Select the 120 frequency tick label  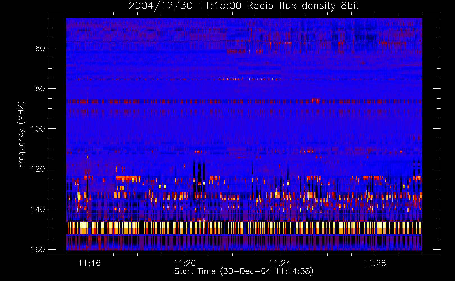[x=38, y=169]
